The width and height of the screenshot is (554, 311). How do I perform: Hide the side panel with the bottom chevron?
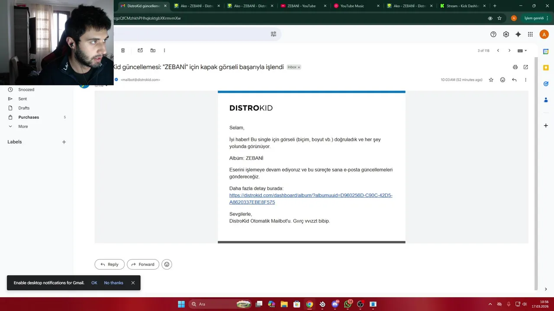(546, 289)
